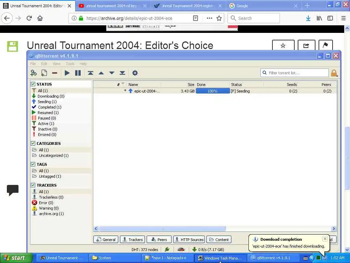Pause torrent with the pause icon
The height and width of the screenshot is (263, 350).
(x=78, y=73)
